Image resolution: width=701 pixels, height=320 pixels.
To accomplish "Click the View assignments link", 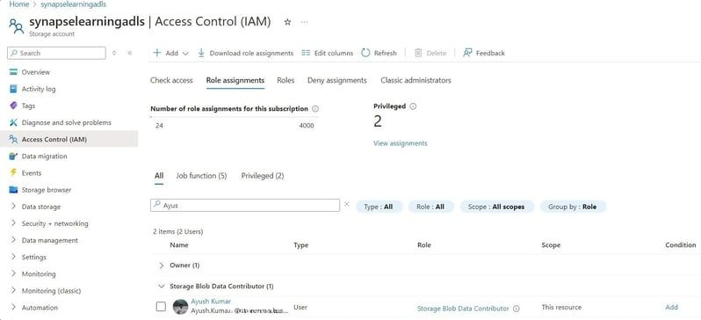I will click(x=400, y=143).
